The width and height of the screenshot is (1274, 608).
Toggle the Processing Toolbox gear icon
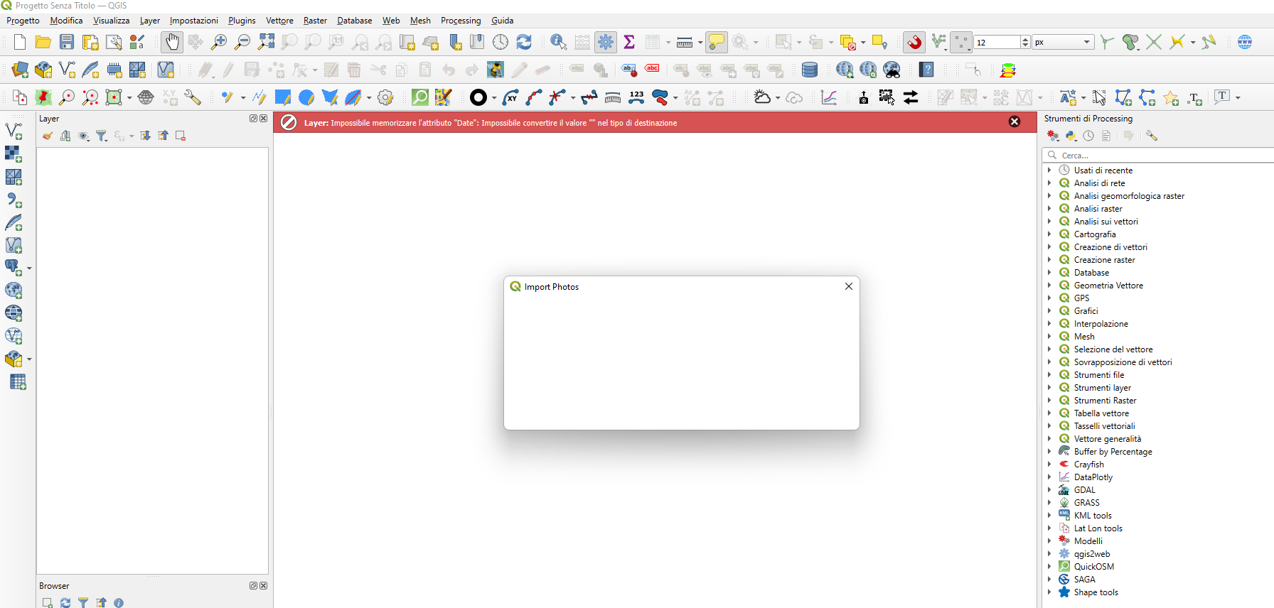[606, 42]
